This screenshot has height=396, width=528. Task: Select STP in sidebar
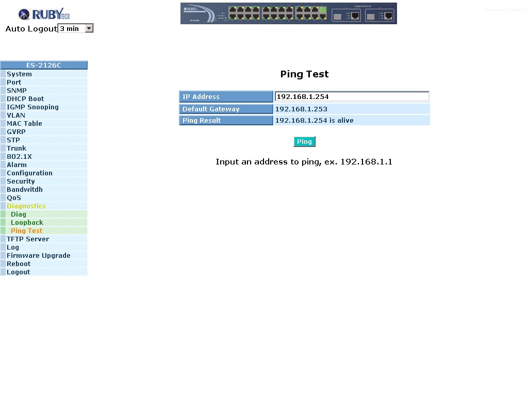pos(13,140)
